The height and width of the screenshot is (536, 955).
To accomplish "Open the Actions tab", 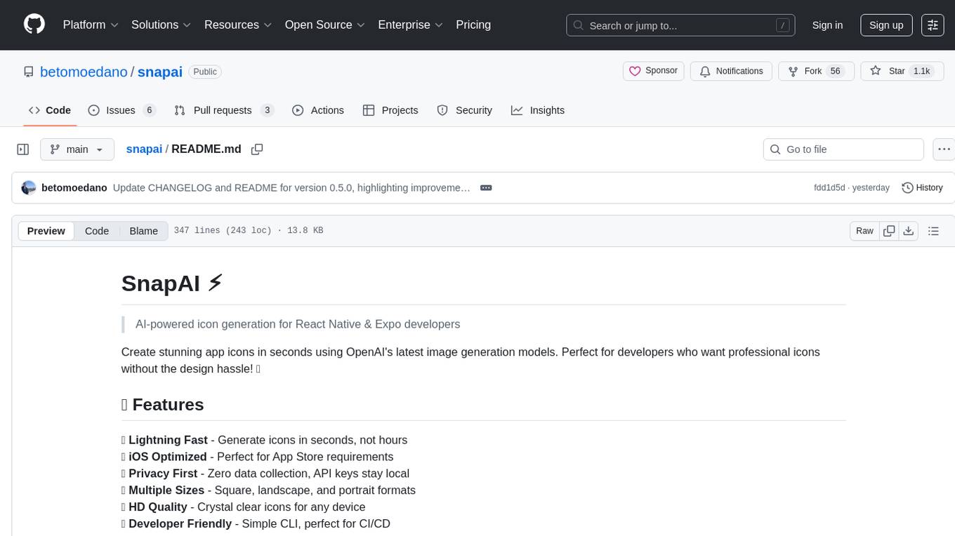I will (x=318, y=110).
